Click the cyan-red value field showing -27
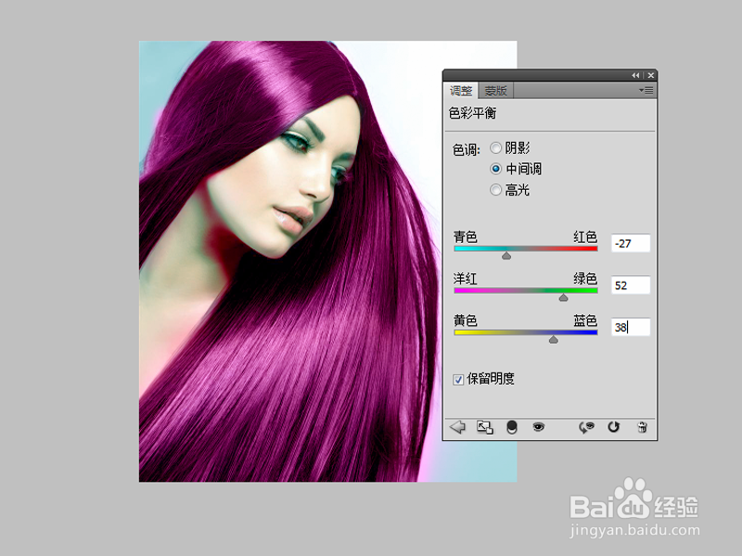The width and height of the screenshot is (742, 556). tap(631, 244)
